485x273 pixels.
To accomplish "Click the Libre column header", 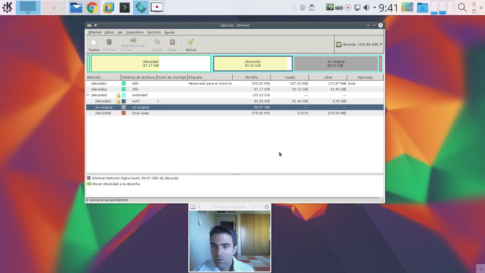I will [328, 77].
